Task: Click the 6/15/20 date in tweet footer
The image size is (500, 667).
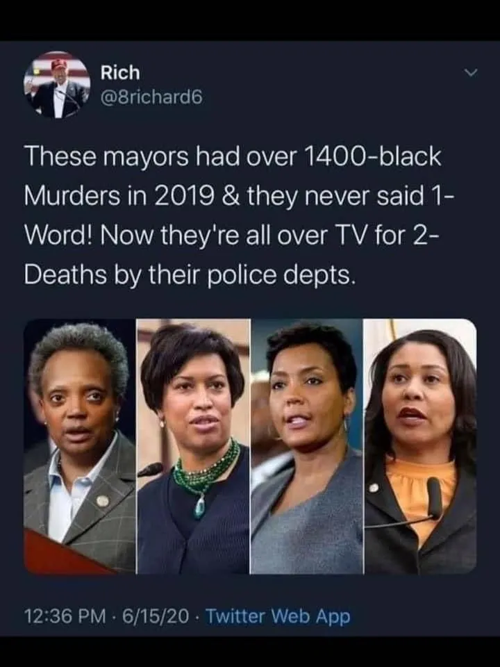Action: click(x=156, y=616)
